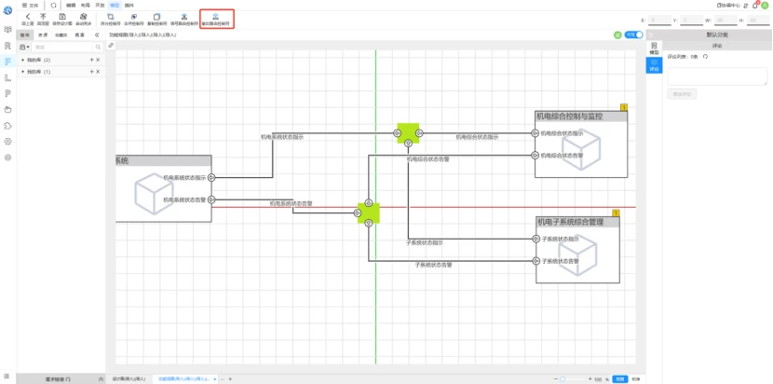Screen dimensions: 773x384
Task: Select the highlighted 模型 menu tab
Action: [115, 5]
